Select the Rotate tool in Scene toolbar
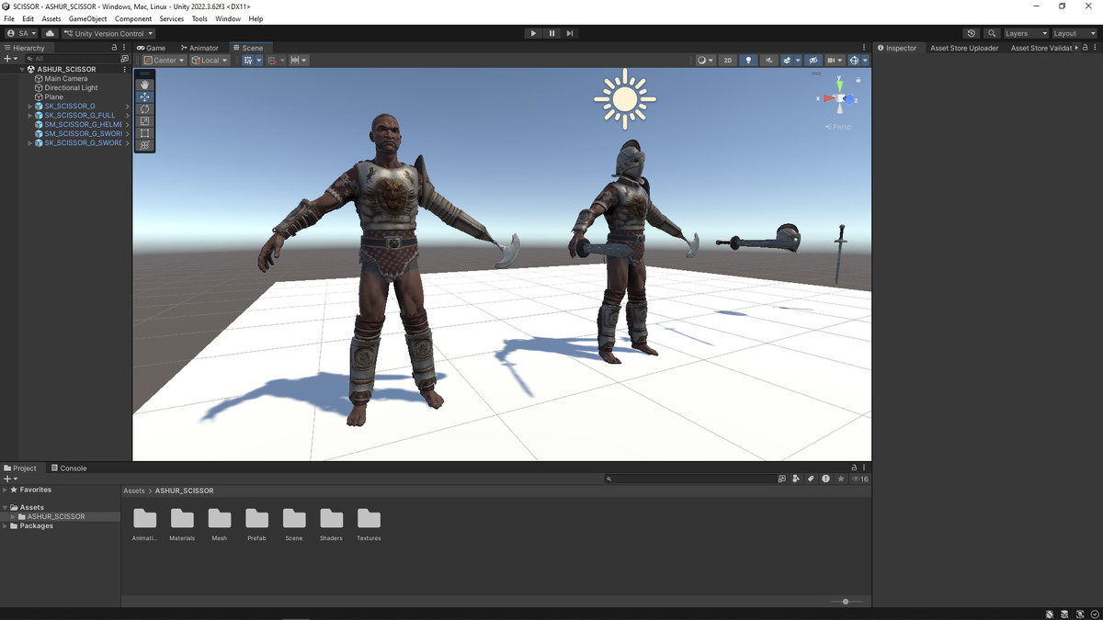Viewport: 1103px width, 620px height. 145,109
